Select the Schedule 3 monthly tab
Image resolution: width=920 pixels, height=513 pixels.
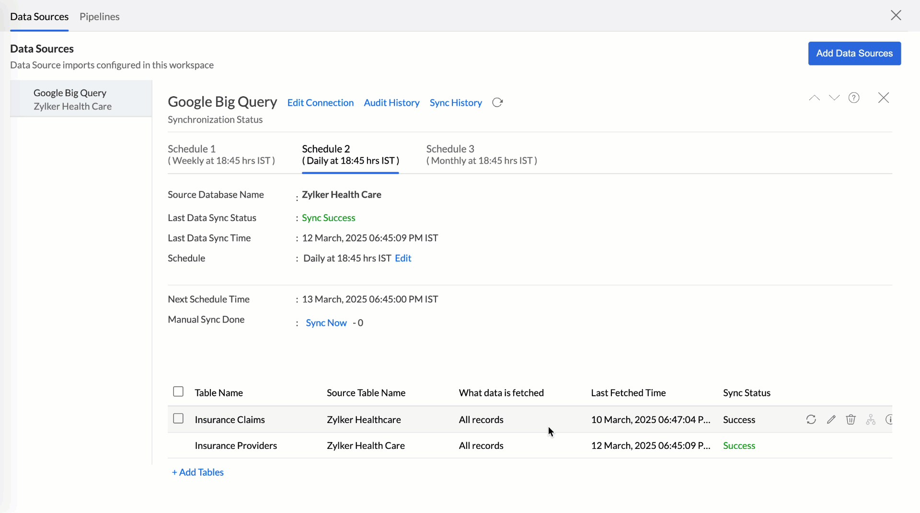(x=481, y=155)
